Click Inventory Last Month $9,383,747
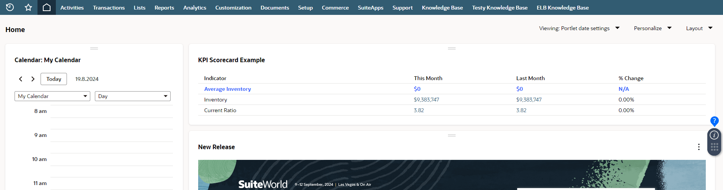 529,100
